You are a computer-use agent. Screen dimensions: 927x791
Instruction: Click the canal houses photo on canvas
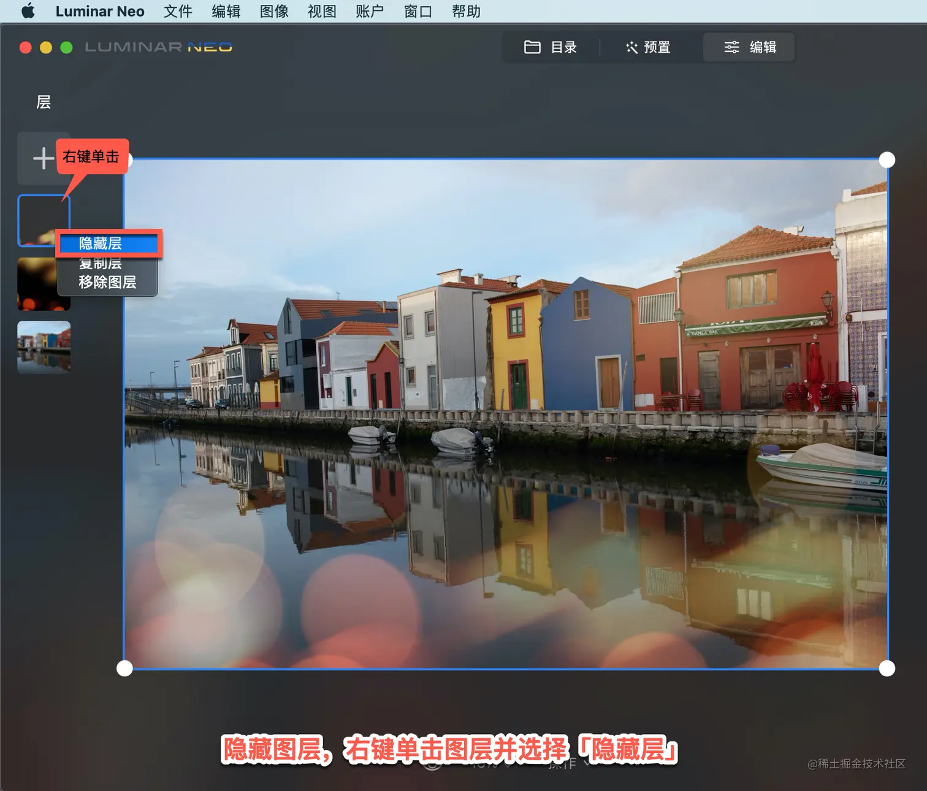(506, 414)
